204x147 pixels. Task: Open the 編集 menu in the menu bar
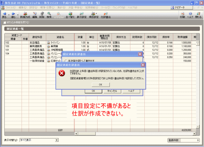pos(23,8)
